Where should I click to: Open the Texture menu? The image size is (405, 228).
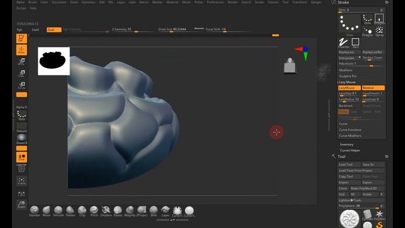pos(273,2)
